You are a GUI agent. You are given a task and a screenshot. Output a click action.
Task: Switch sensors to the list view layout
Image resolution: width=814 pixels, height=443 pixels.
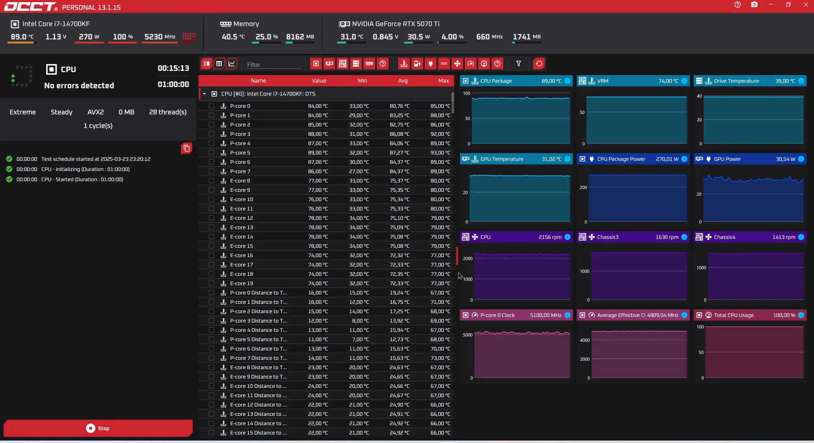tap(206, 64)
